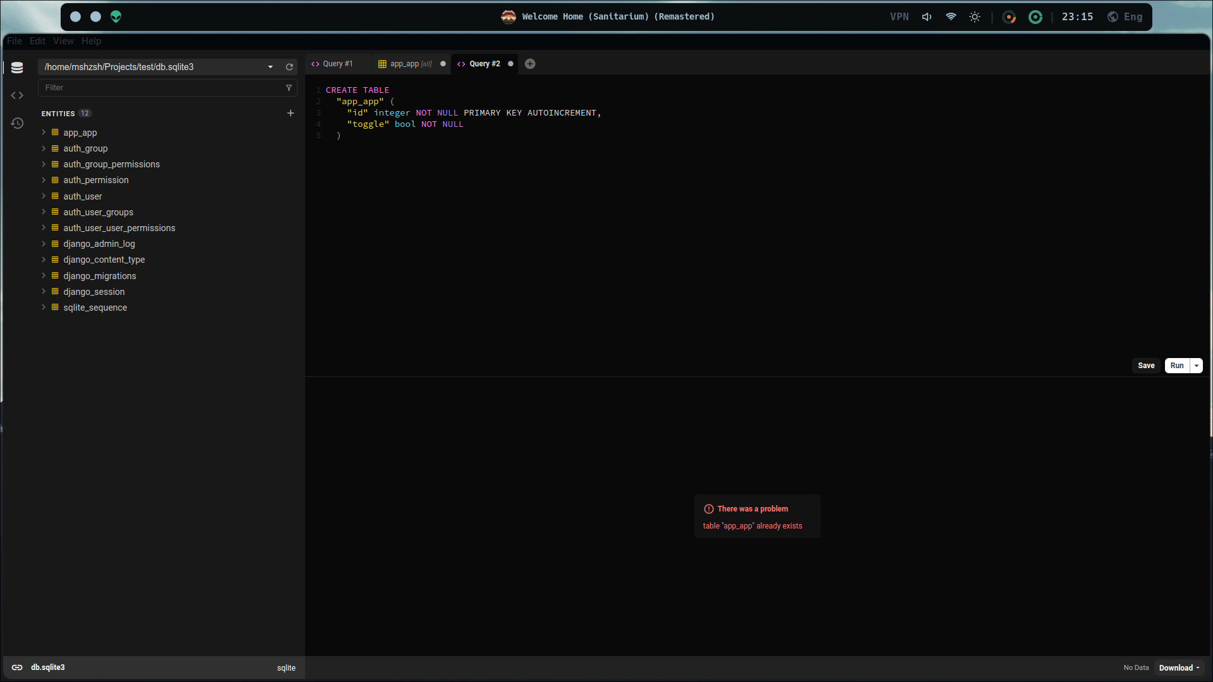Open a new query tab

pyautogui.click(x=529, y=64)
